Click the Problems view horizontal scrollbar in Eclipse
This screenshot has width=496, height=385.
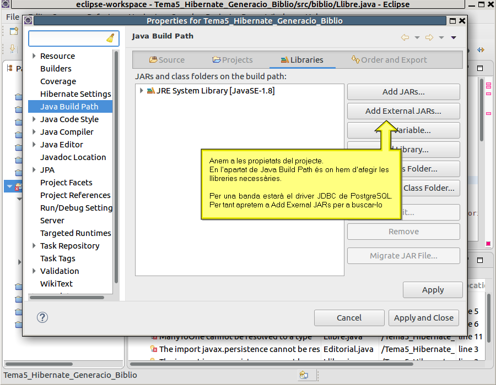[x=271, y=364]
